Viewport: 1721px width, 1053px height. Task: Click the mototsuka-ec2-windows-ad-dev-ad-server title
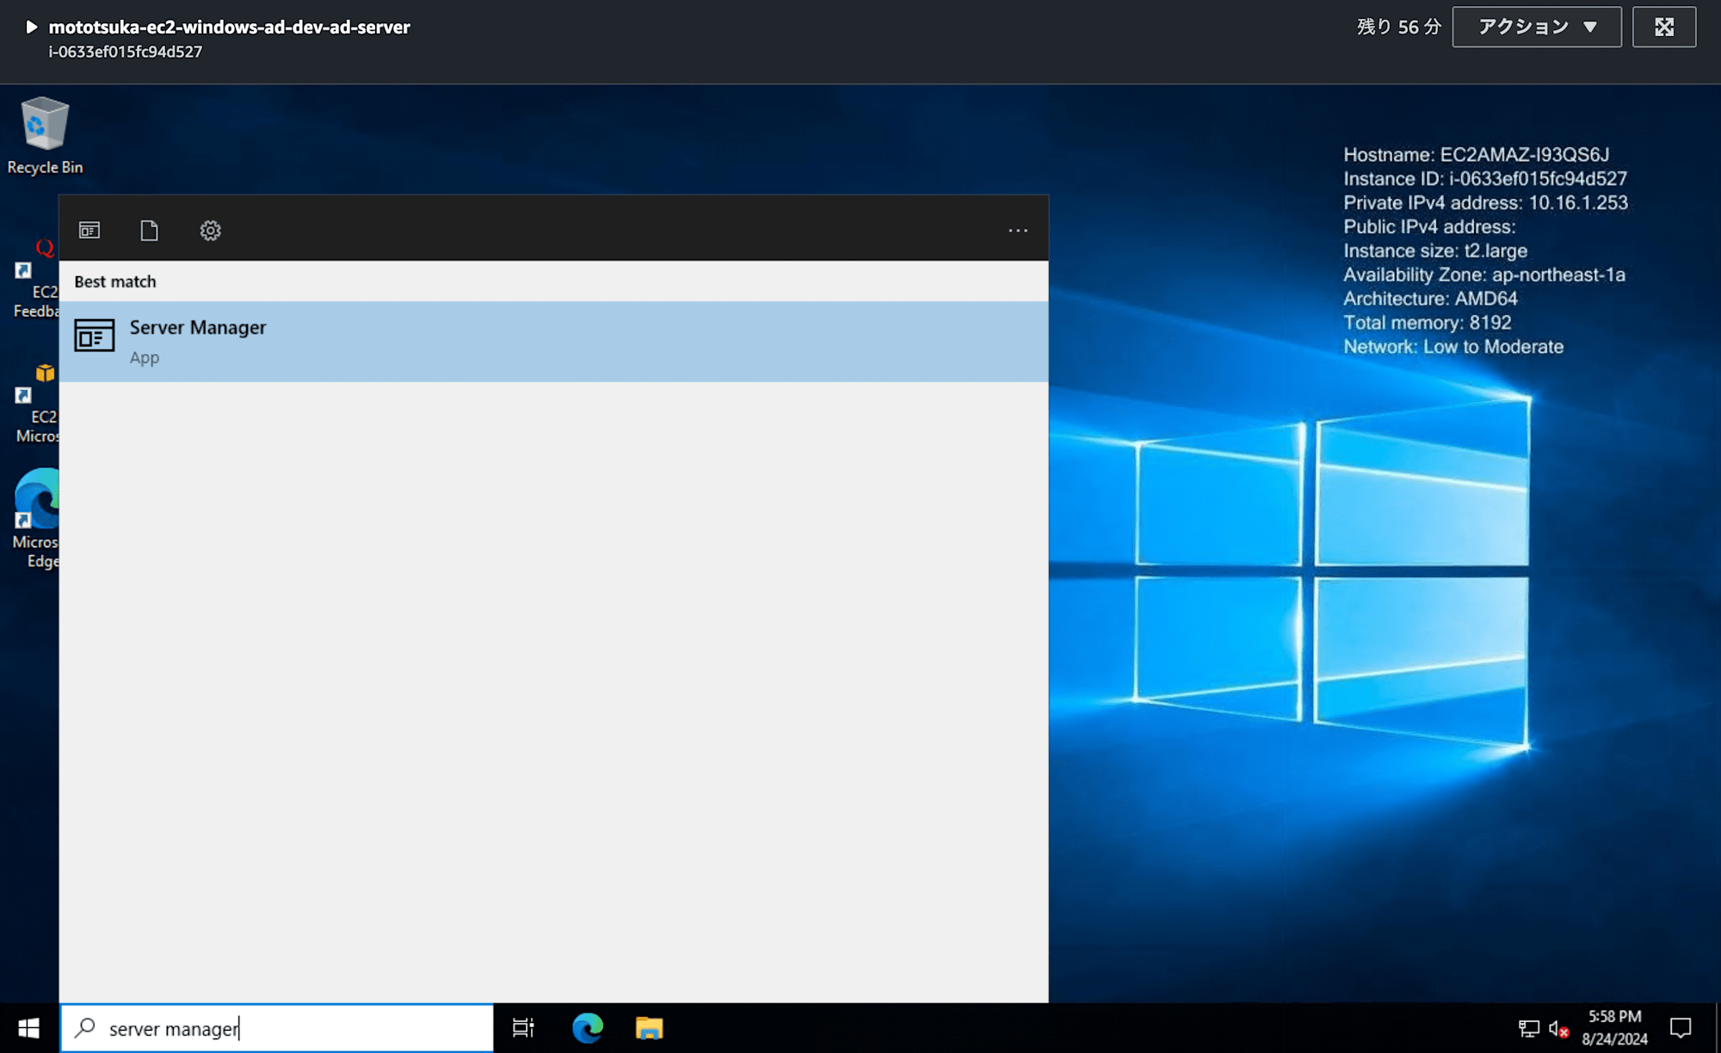click(x=230, y=27)
